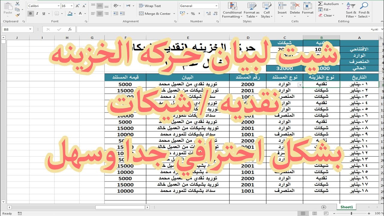Increase font size with the larger A icon

click(x=78, y=6)
